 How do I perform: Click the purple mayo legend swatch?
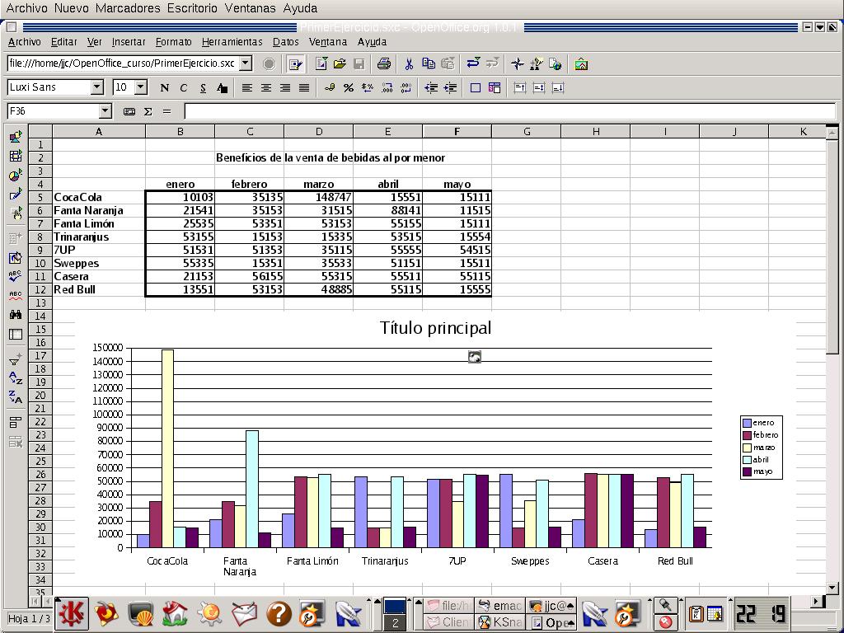[x=747, y=472]
